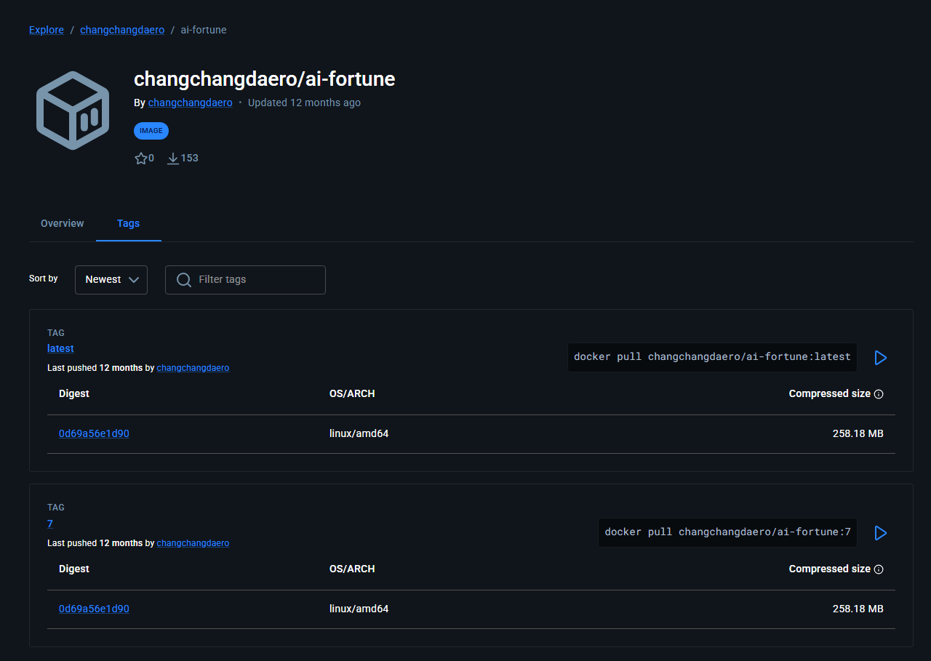Click 258.18 MB in the tag 7 row
Screen dimensions: 931x661
[x=858, y=609]
